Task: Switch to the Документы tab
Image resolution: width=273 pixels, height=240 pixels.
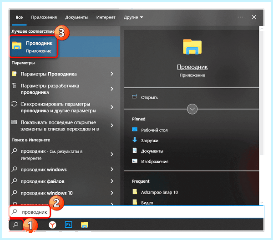Action: coord(76,17)
